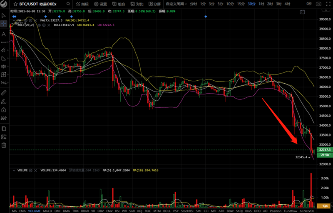
Task: Toggle the lock drawings icon
Action: pyautogui.click(x=4, y=110)
